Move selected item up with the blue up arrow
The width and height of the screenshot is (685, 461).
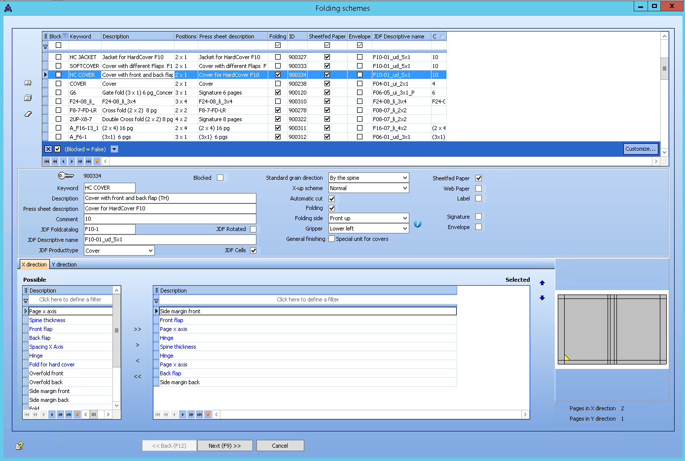click(542, 283)
